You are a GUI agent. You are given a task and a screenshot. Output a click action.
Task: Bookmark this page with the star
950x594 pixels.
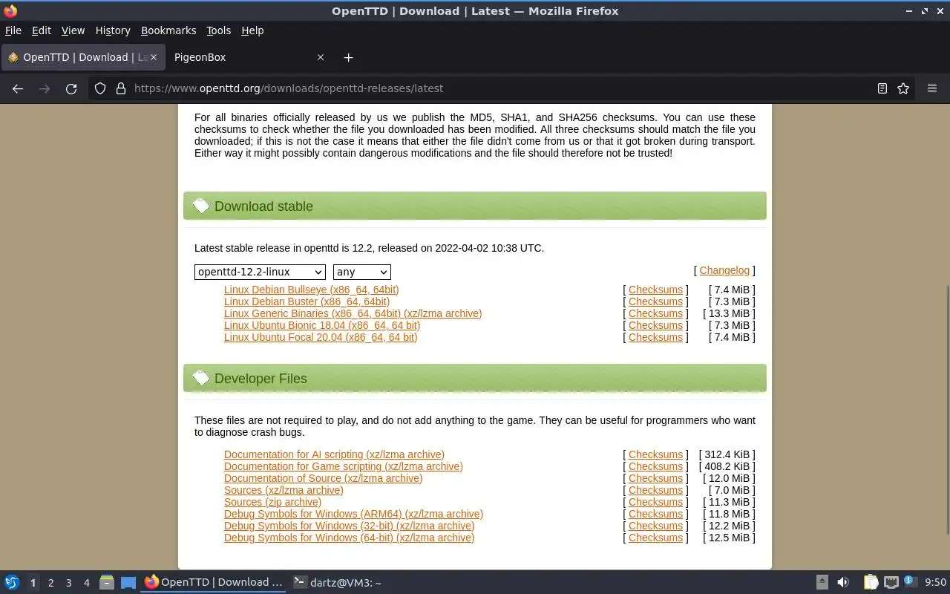903,88
